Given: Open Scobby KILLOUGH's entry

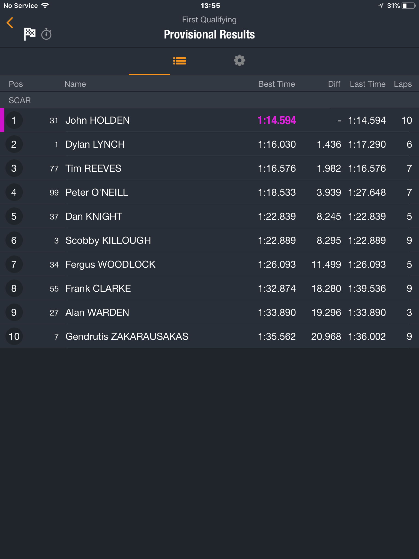Looking at the screenshot, I should [x=209, y=240].
